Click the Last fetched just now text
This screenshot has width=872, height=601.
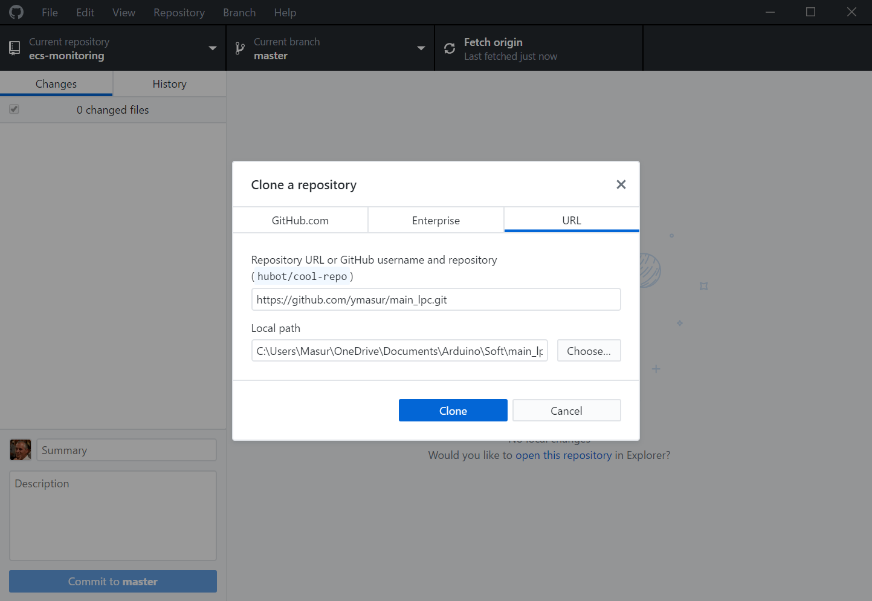(511, 56)
